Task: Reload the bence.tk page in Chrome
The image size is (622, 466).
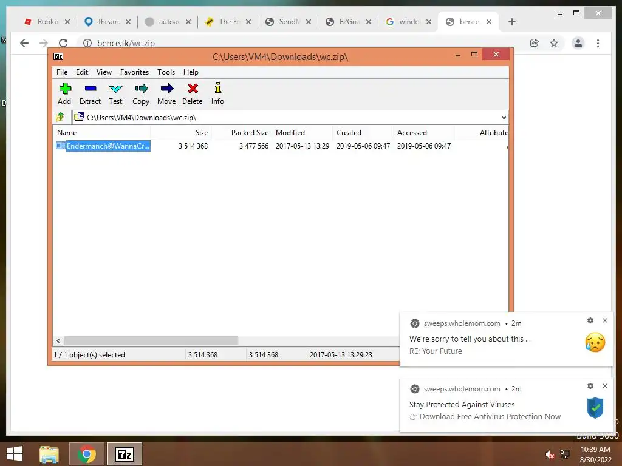Action: pyautogui.click(x=63, y=43)
